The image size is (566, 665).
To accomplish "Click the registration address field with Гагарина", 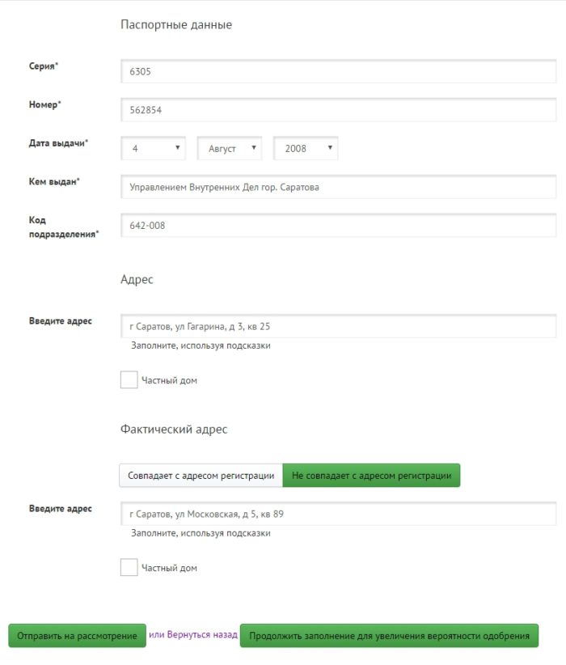I will point(338,327).
